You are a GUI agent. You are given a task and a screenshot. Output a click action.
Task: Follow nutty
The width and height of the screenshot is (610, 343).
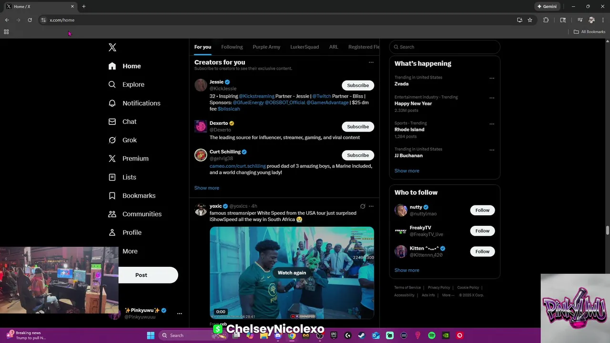tap(482, 210)
